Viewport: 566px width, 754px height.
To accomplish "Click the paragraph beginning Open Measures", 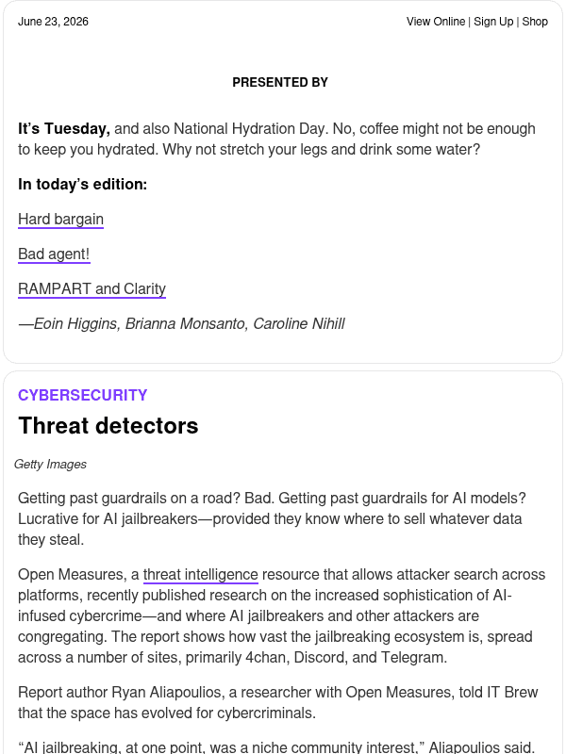I will (281, 616).
